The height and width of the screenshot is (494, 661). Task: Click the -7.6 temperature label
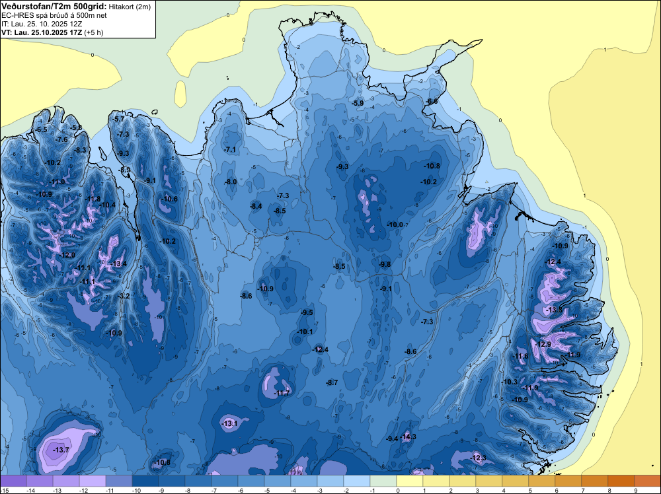(x=61, y=139)
